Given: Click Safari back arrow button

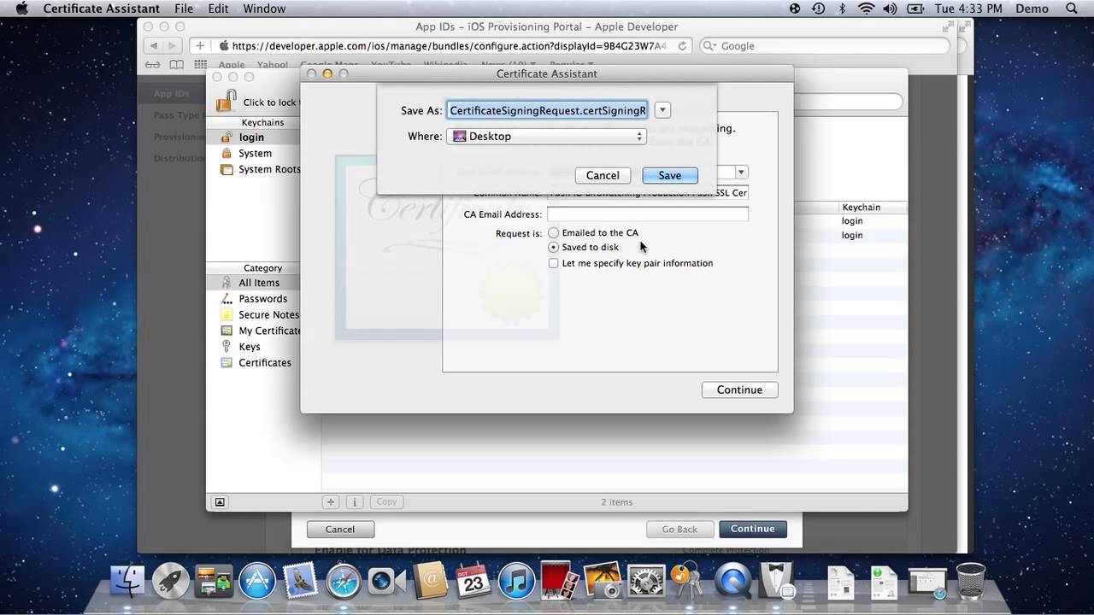Looking at the screenshot, I should pyautogui.click(x=154, y=46).
